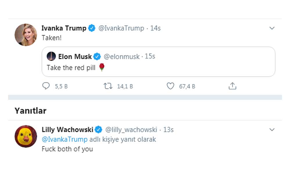Click the retweet arrows icon

(x=108, y=86)
